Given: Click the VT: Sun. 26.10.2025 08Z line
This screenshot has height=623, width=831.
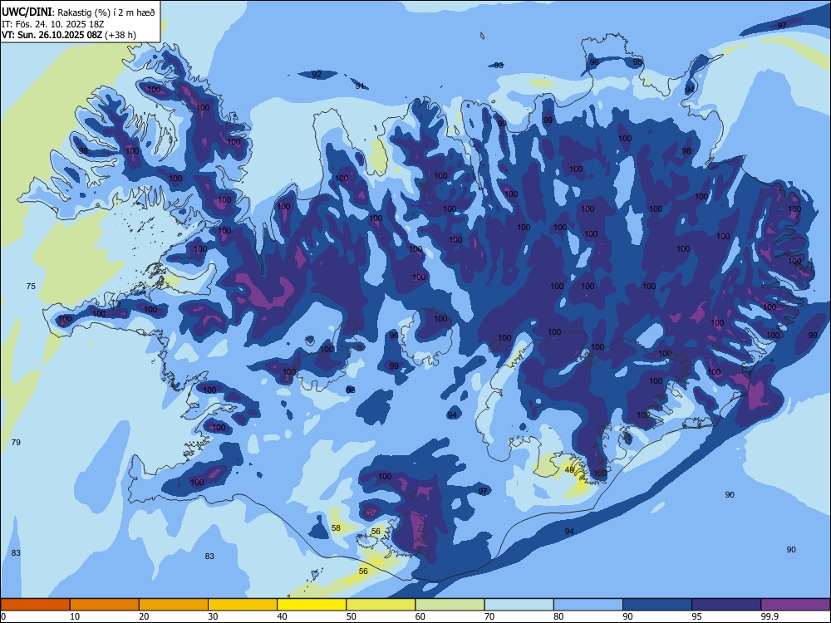Looking at the screenshot, I should click(52, 35).
